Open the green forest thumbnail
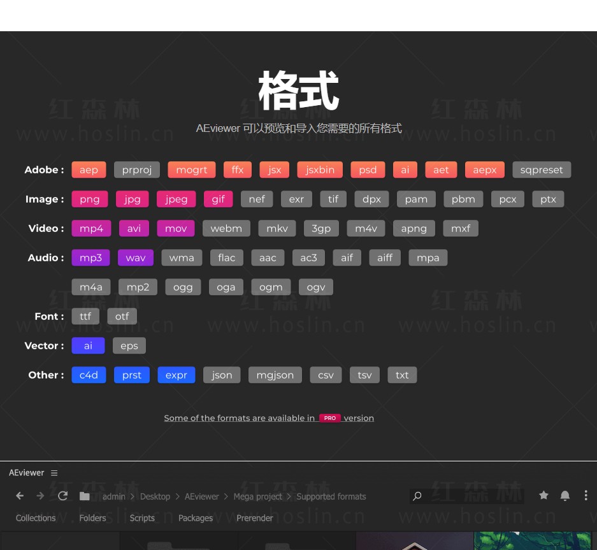597x550 pixels. pyautogui.click(x=532, y=541)
